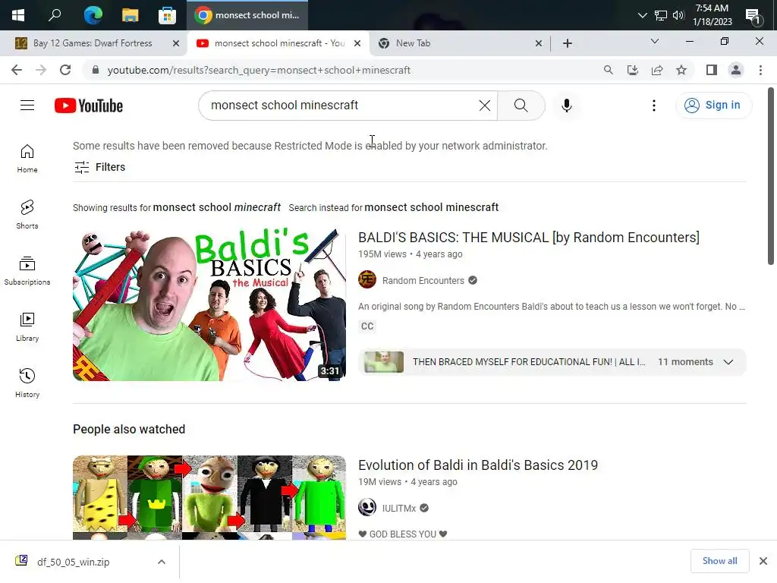The height and width of the screenshot is (583, 777).
Task: Show hidden system tray icons
Action: [642, 15]
